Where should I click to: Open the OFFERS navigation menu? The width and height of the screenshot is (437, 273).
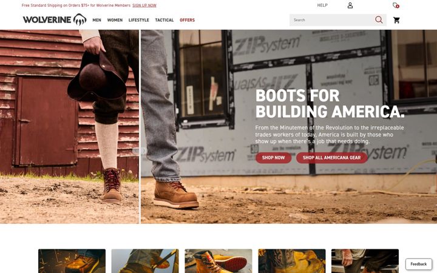[187, 20]
